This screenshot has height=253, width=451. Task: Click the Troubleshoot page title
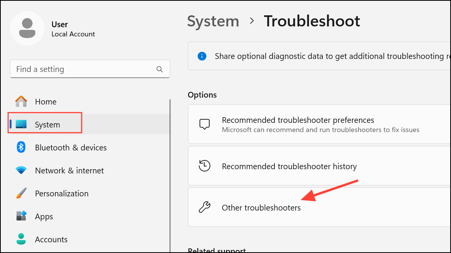(x=312, y=21)
